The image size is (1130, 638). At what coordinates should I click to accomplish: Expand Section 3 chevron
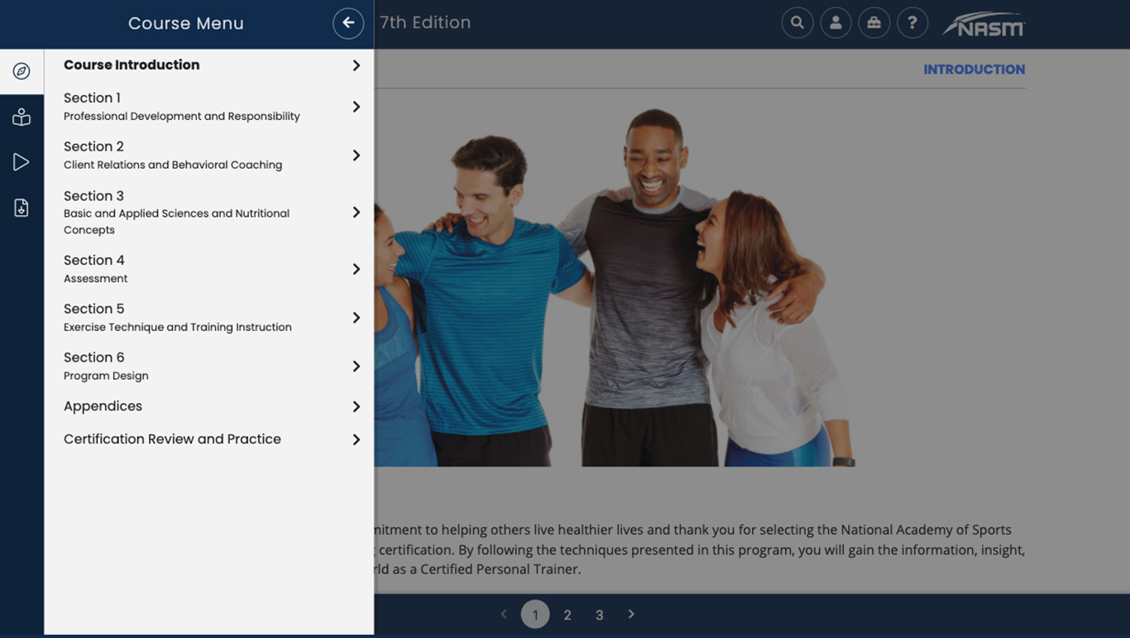tap(356, 213)
